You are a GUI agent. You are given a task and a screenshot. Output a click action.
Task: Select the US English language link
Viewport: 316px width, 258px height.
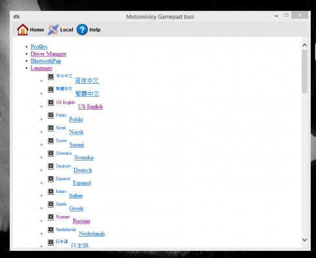[x=90, y=106]
